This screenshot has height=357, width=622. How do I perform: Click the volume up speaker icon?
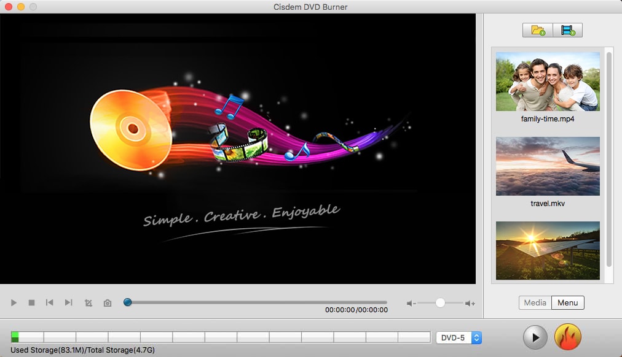tap(470, 304)
